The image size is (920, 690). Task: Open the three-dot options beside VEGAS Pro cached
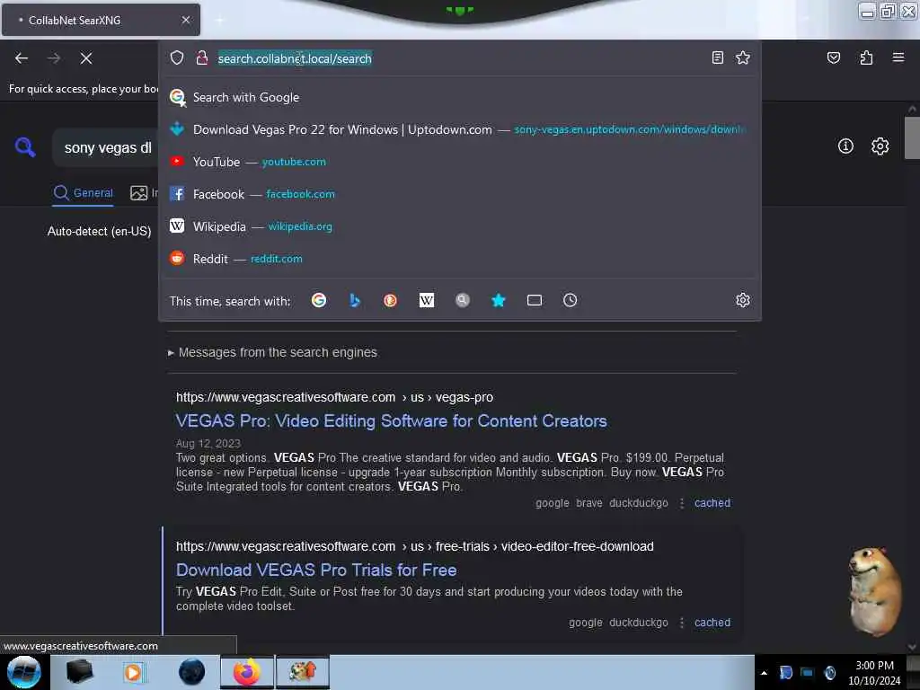[681, 503]
